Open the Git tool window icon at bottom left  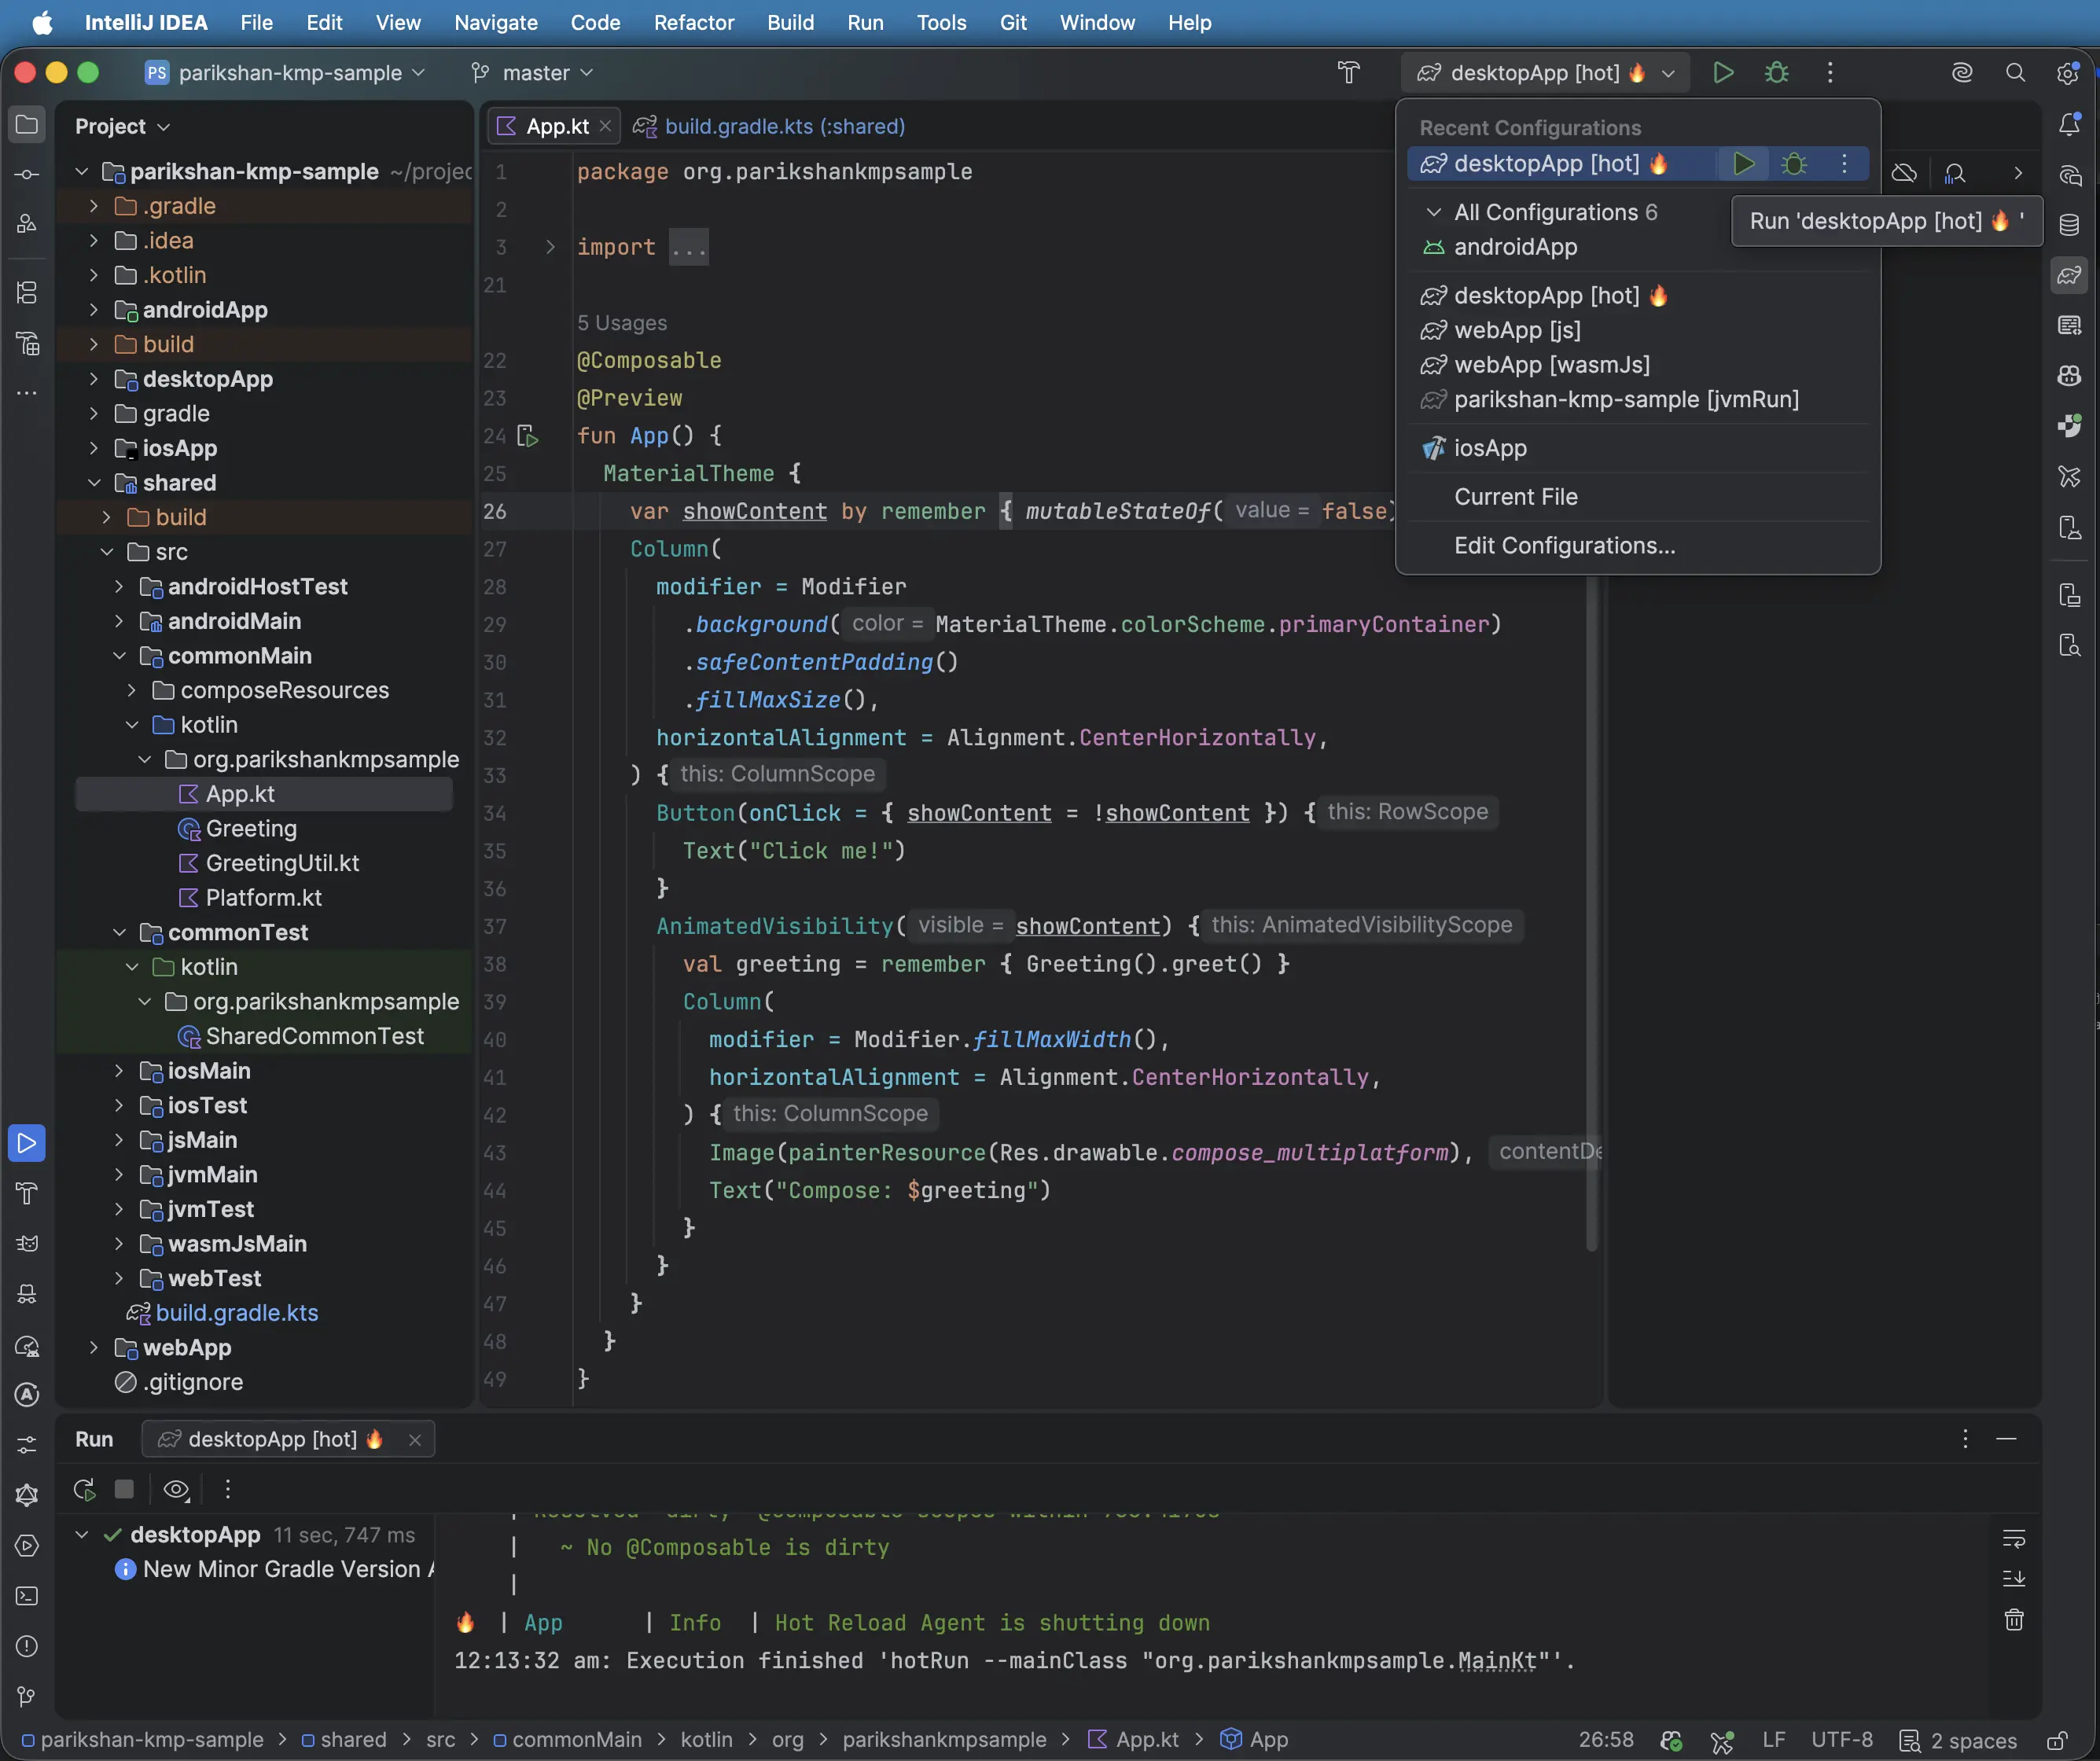27,1696
